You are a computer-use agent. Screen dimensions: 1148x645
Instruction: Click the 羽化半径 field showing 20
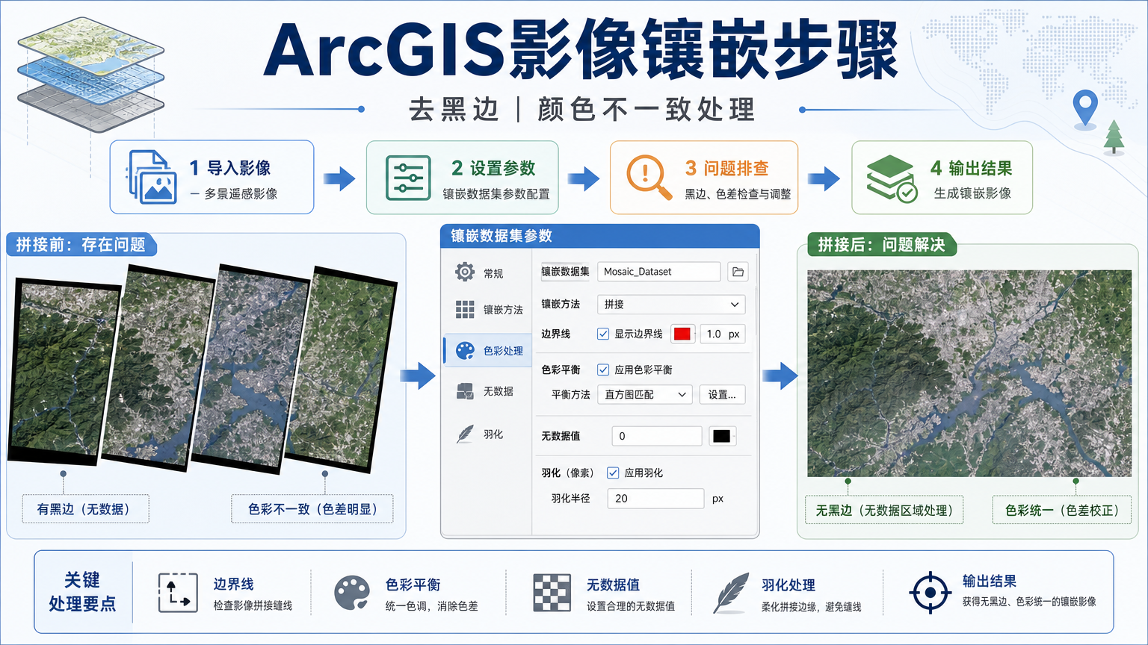[x=655, y=499]
